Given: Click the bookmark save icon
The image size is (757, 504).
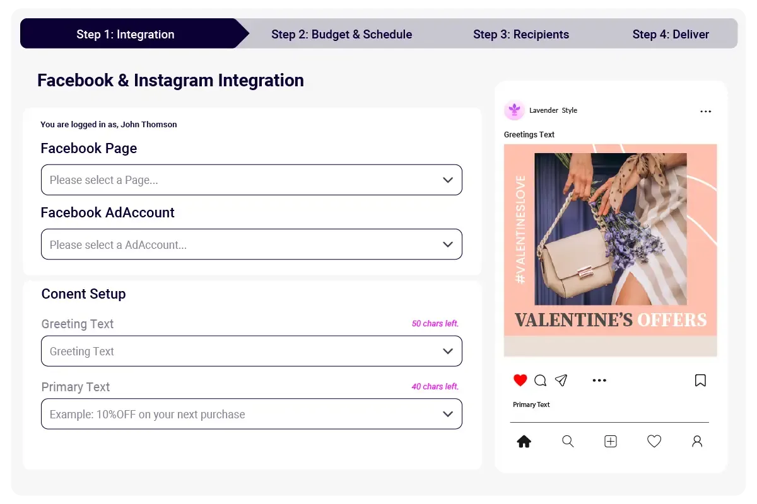Looking at the screenshot, I should point(700,380).
